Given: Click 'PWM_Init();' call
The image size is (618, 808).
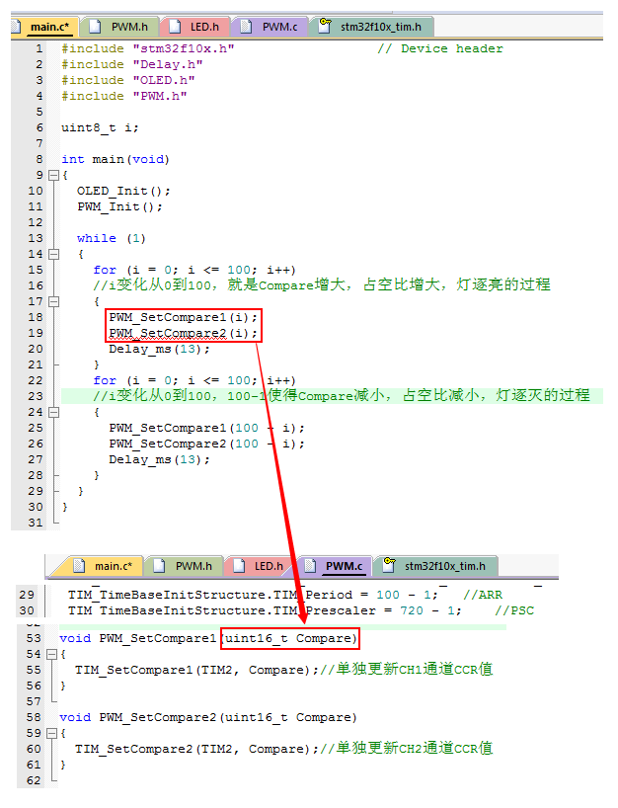Looking at the screenshot, I should pos(119,206).
